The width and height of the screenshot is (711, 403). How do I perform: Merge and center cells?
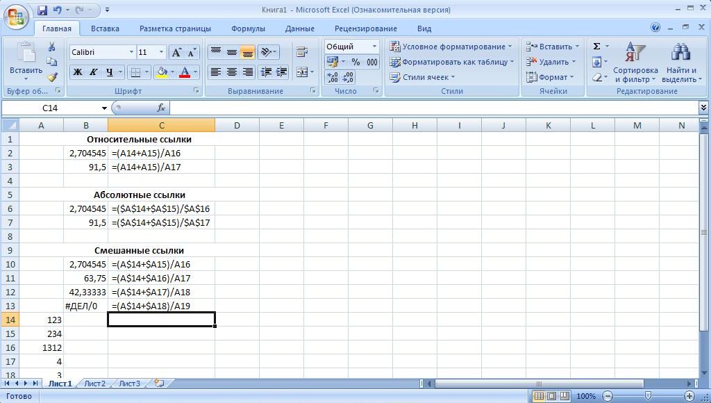302,72
